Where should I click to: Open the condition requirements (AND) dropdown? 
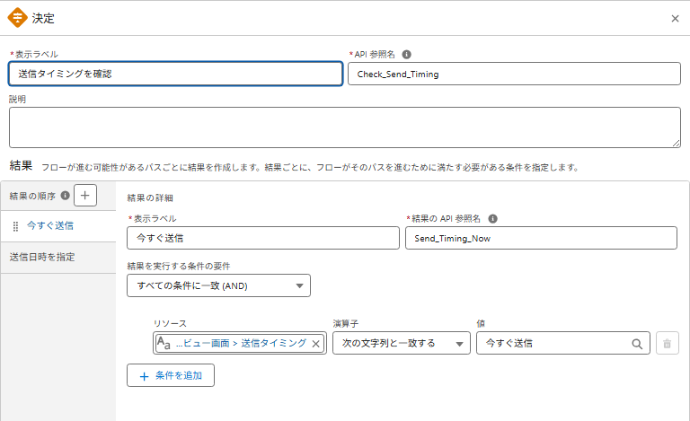pyautogui.click(x=218, y=285)
